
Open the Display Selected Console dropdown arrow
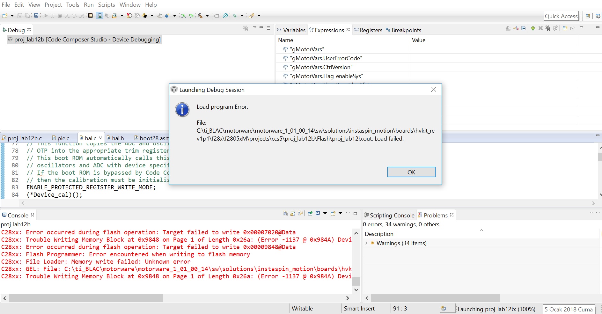325,213
